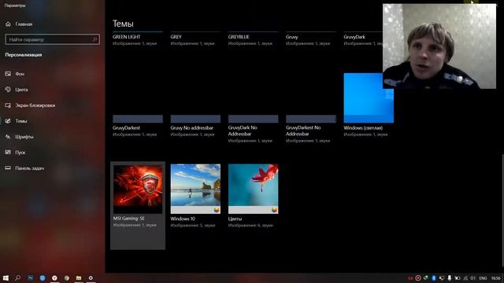The height and width of the screenshot is (283, 504).
Task: Select the GREY theme
Action: (x=195, y=39)
